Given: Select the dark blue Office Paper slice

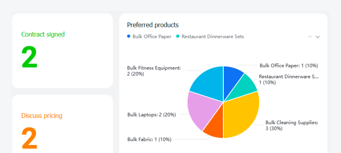Looking at the screenshot, I should [x=232, y=78].
